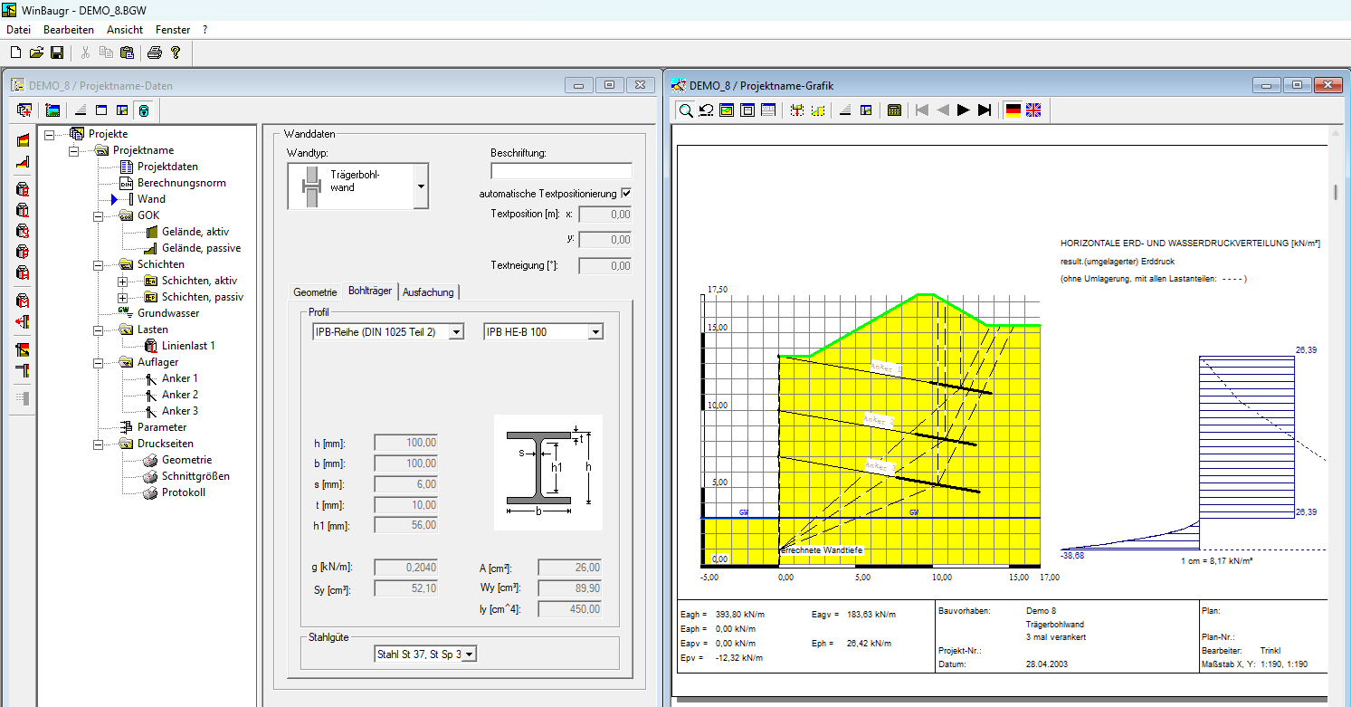Viewport: 1351px width, 707px height.
Task: Click the save floppy disk icon
Action: tap(56, 53)
